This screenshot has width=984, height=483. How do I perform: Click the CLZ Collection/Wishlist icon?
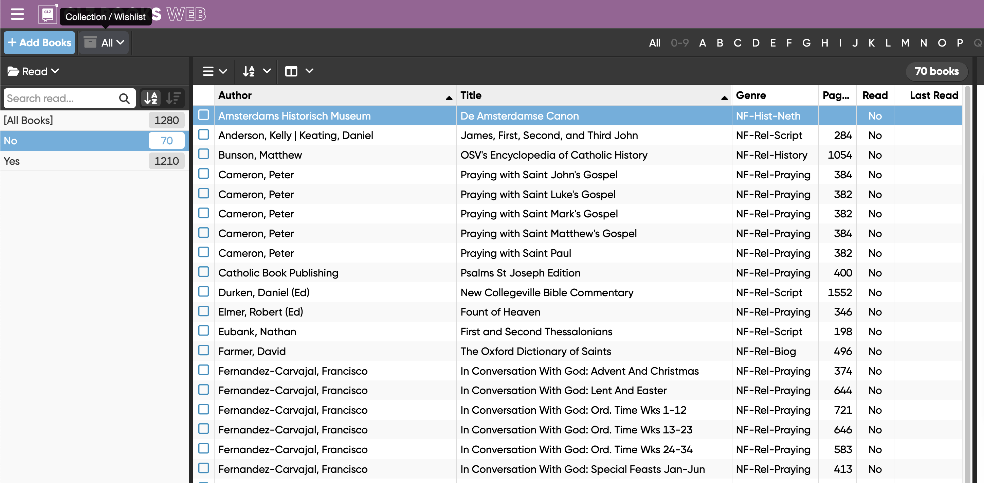tap(48, 14)
